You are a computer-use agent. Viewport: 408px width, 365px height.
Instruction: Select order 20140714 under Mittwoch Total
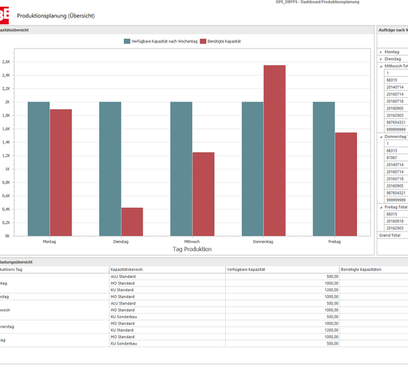(396, 88)
